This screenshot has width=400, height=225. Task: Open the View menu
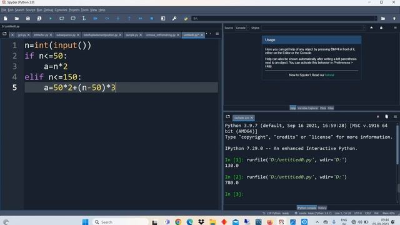pyautogui.click(x=93, y=10)
